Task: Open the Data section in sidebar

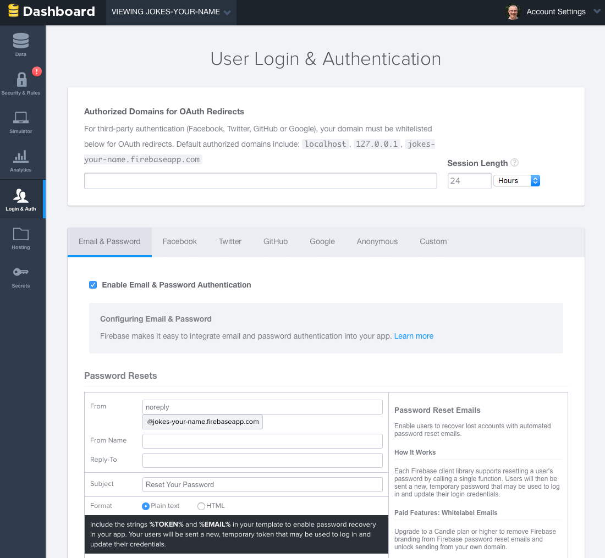Action: click(21, 45)
